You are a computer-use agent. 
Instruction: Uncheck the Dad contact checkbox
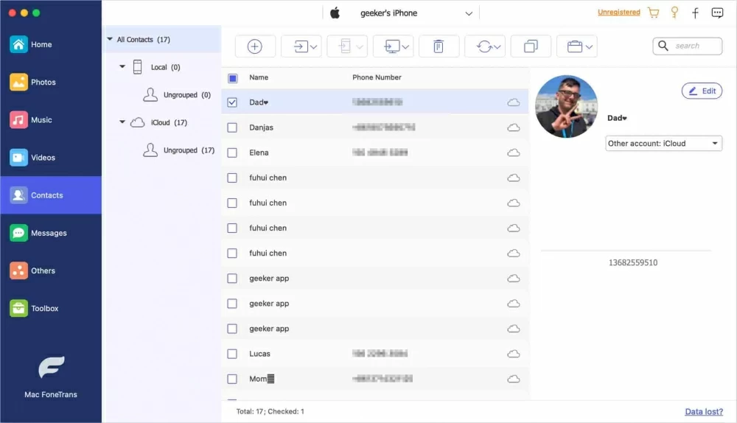click(x=232, y=102)
